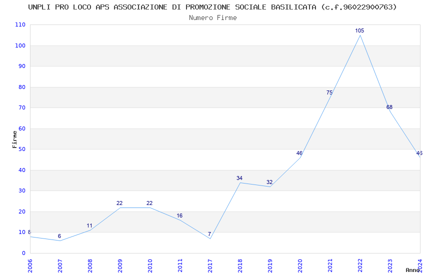The width and height of the screenshot is (425, 275).
Task: Select the 2021 year label
Action: (330, 265)
